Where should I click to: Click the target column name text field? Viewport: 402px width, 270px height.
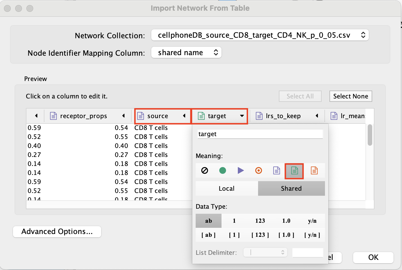260,134
